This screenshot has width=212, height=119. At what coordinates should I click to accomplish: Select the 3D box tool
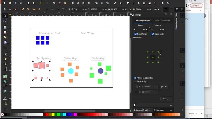[x=5, y=42]
